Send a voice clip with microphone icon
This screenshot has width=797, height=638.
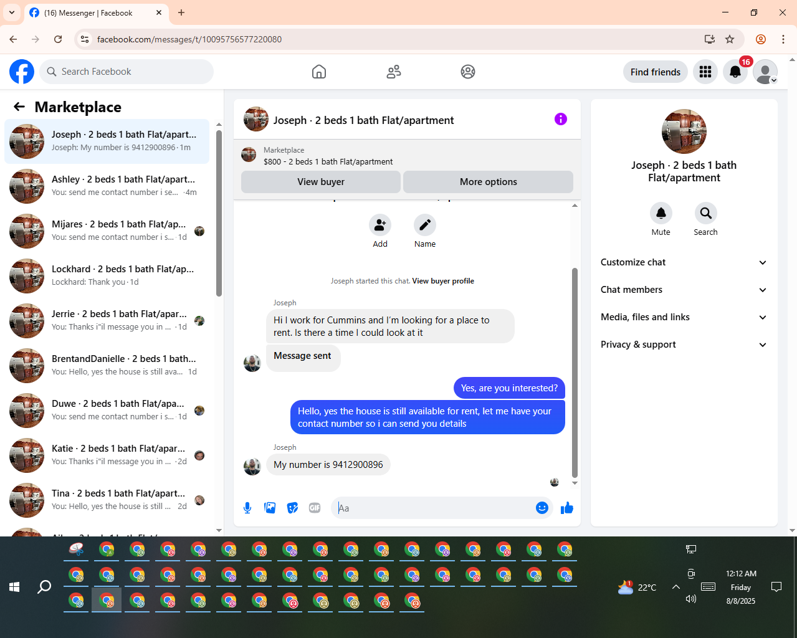[247, 508]
